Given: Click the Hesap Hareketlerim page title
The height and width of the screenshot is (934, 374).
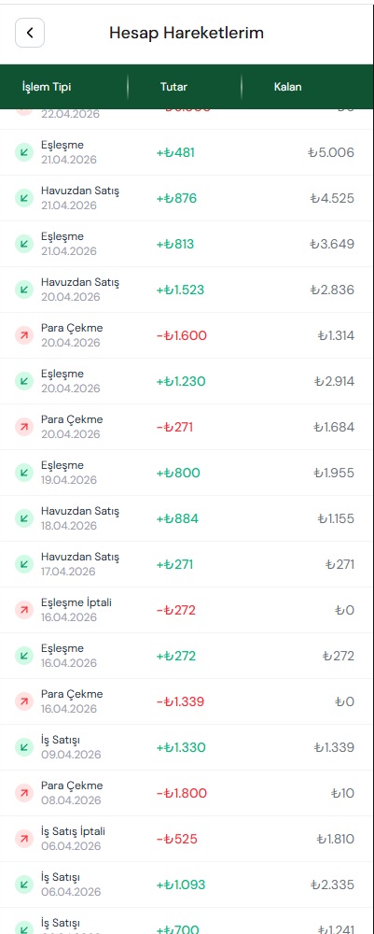Looking at the screenshot, I should click(x=187, y=33).
